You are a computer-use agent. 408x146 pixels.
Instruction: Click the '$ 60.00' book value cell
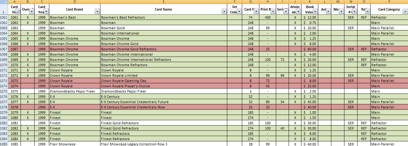(x=310, y=49)
